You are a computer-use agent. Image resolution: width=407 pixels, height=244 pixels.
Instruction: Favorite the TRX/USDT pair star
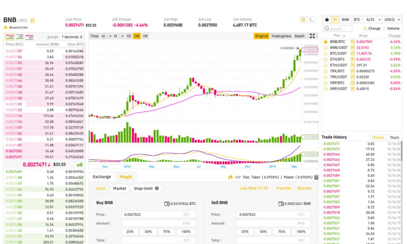pyautogui.click(x=326, y=77)
